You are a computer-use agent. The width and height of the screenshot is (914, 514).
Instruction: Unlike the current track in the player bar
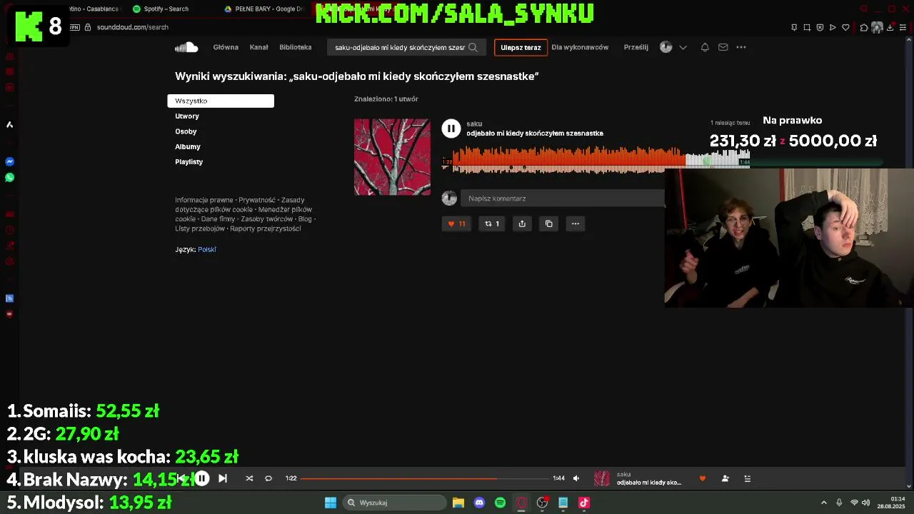pos(703,478)
